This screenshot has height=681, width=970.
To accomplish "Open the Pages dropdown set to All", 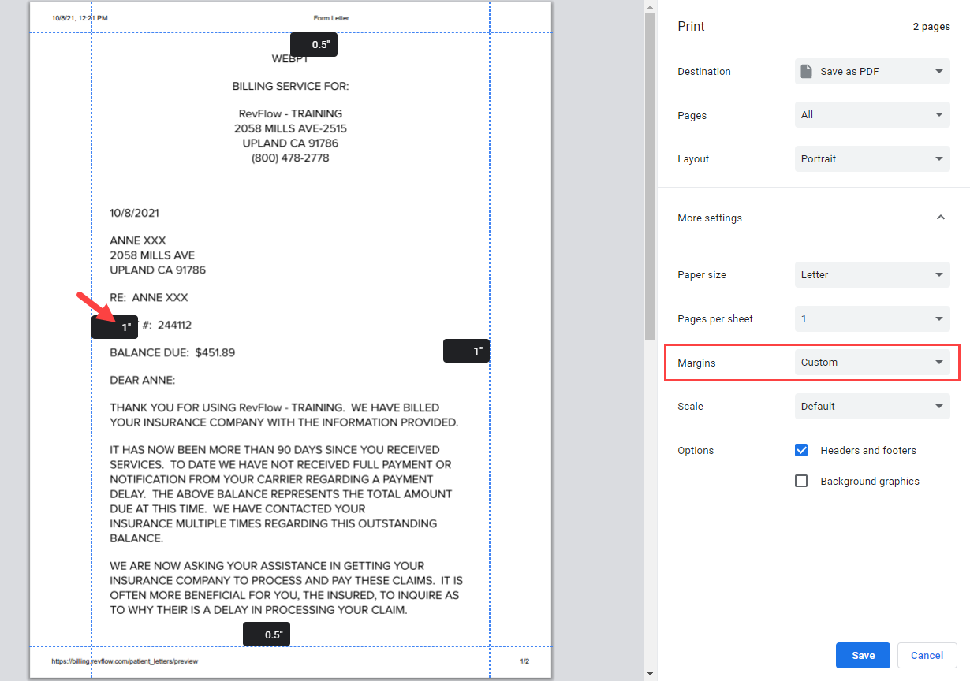I will pyautogui.click(x=872, y=115).
